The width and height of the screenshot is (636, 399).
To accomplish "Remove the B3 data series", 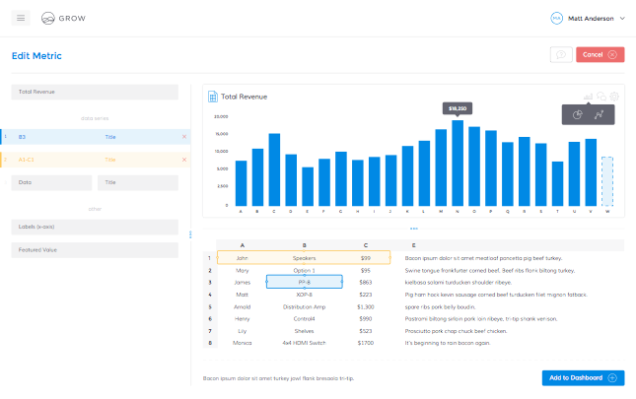I will (184, 136).
